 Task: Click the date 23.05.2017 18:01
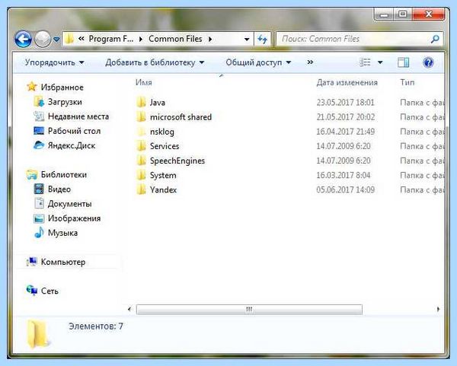[345, 103]
